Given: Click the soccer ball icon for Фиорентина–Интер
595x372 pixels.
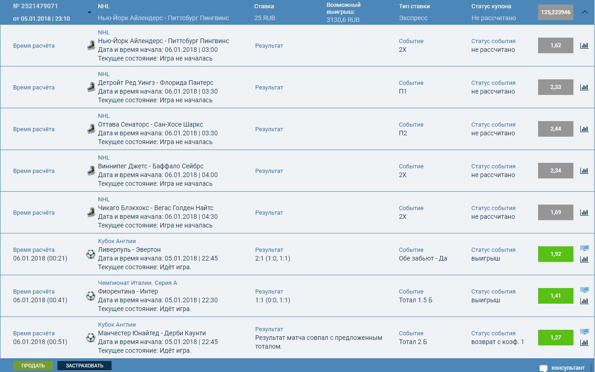Looking at the screenshot, I should [x=90, y=296].
